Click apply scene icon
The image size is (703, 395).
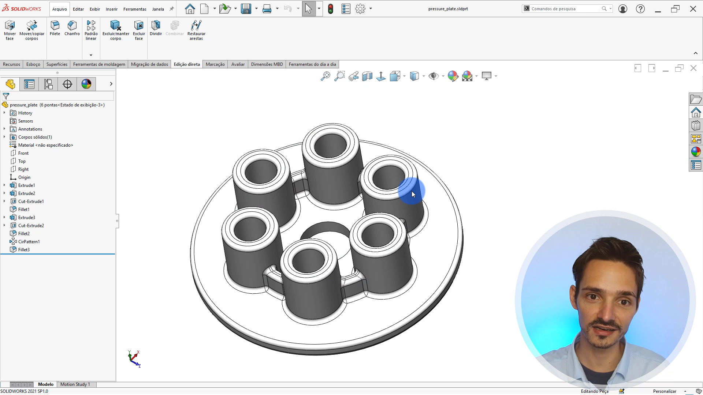[x=467, y=76]
